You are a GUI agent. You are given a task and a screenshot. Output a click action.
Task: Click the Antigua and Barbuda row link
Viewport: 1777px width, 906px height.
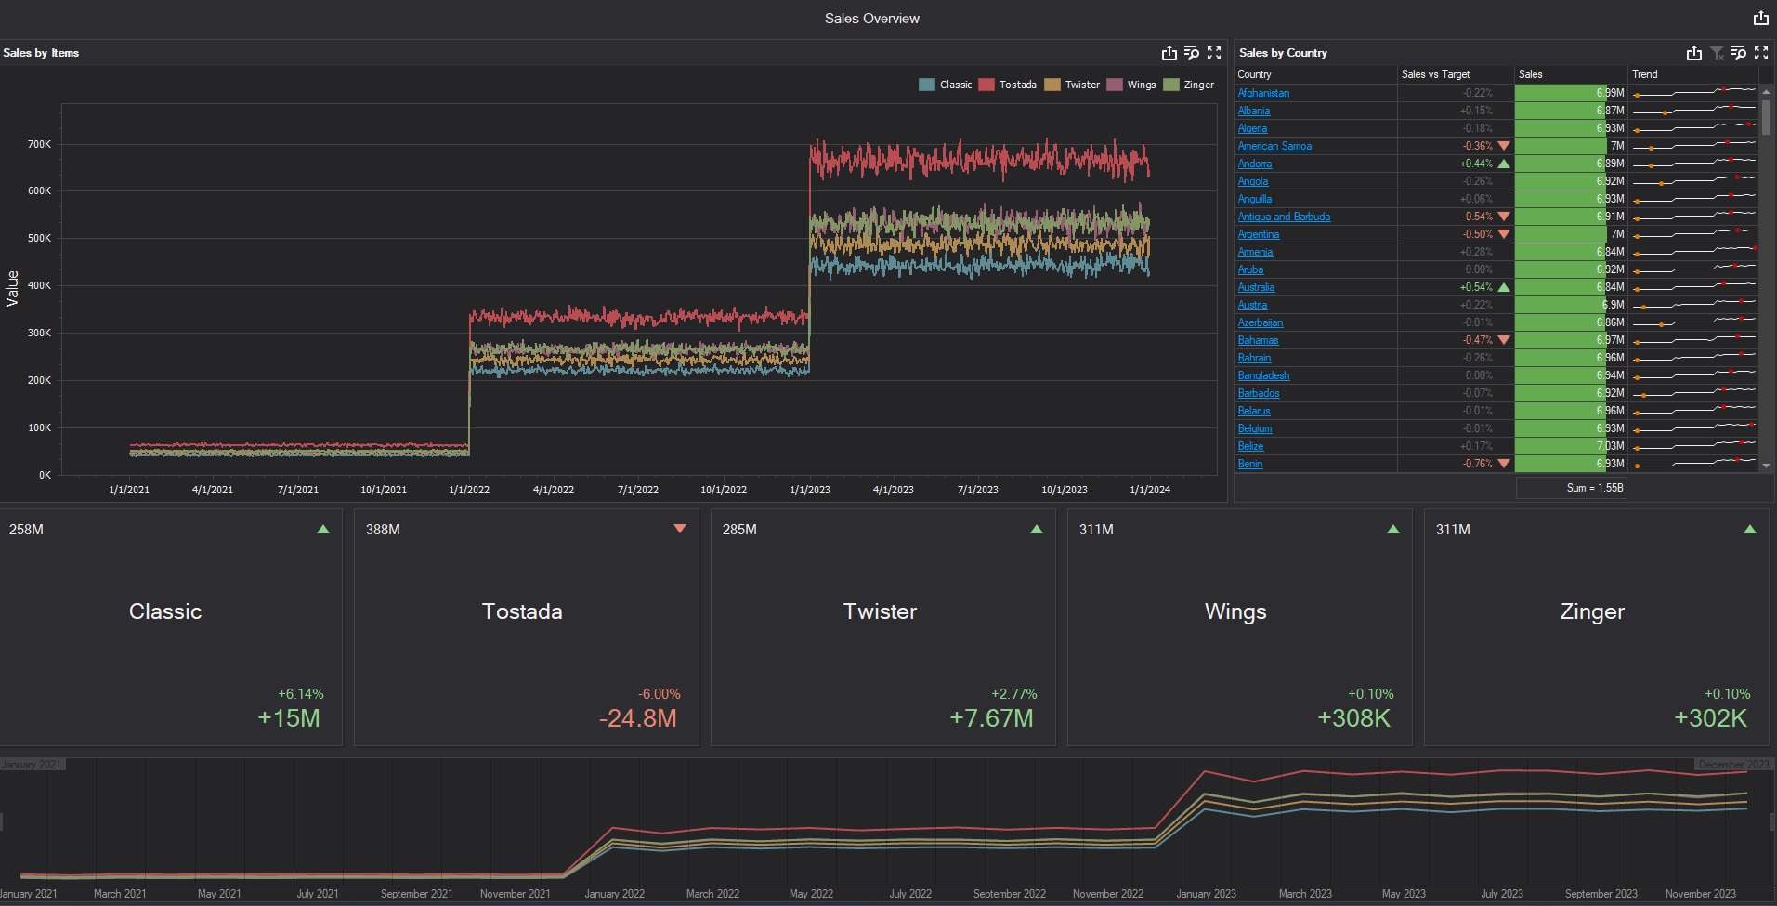pyautogui.click(x=1284, y=217)
